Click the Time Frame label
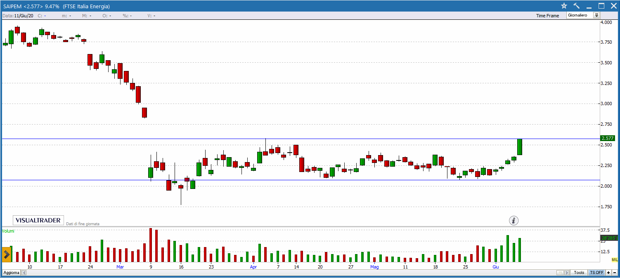620x278 pixels. click(548, 16)
